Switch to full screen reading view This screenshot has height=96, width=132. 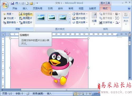(79, 94)
